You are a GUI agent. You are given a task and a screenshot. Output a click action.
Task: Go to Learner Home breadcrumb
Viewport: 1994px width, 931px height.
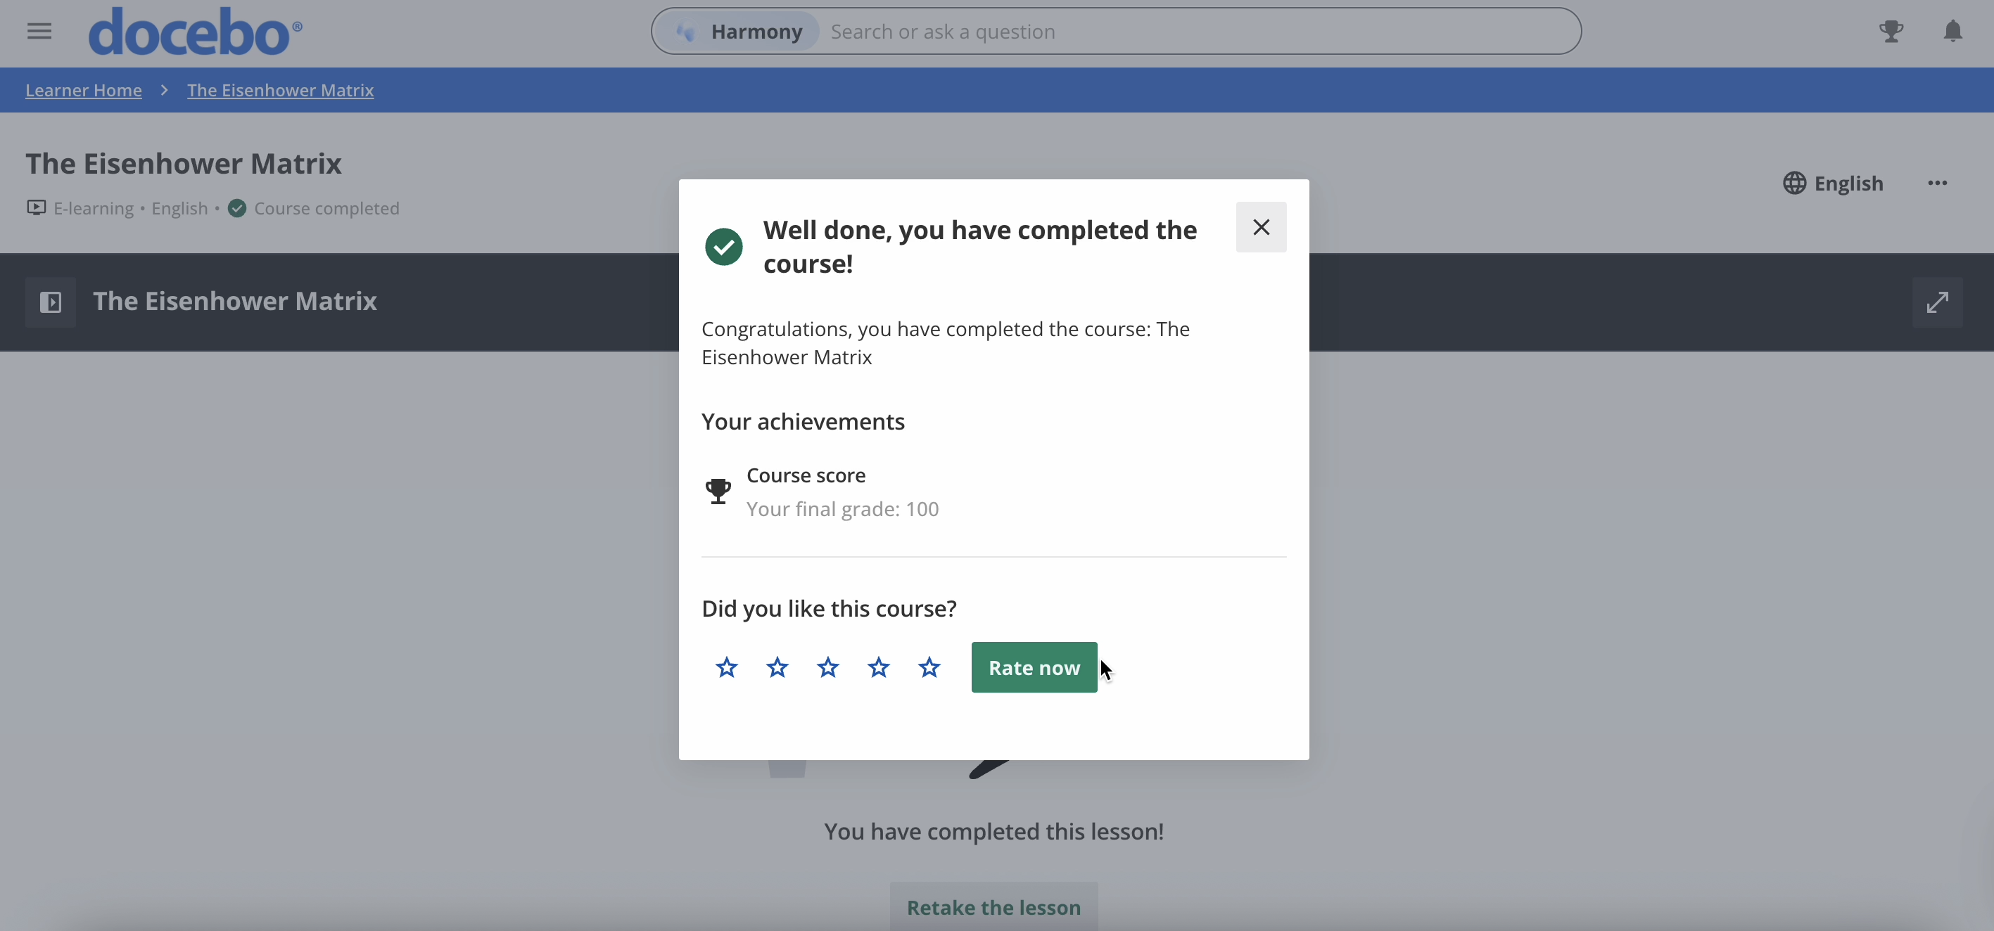coord(84,91)
